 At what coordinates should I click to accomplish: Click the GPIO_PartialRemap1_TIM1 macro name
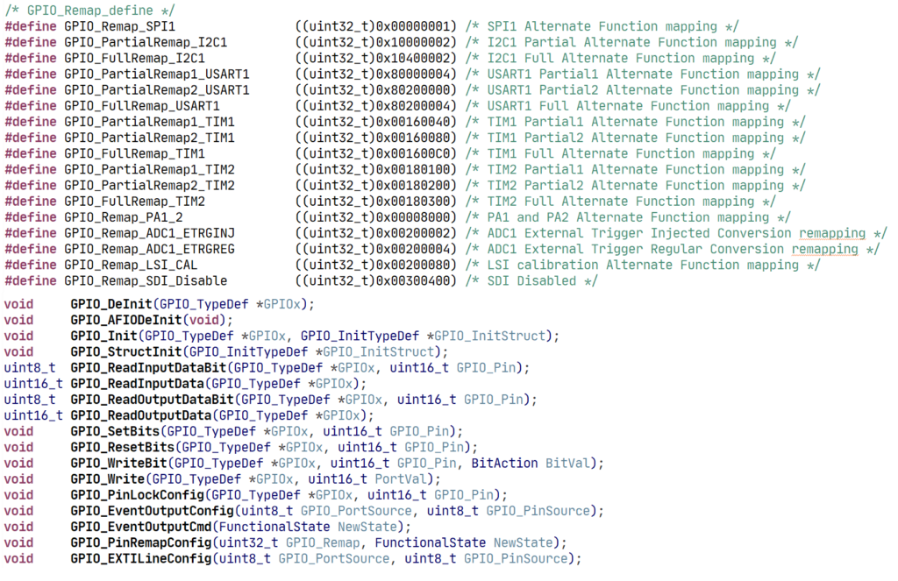(x=149, y=123)
